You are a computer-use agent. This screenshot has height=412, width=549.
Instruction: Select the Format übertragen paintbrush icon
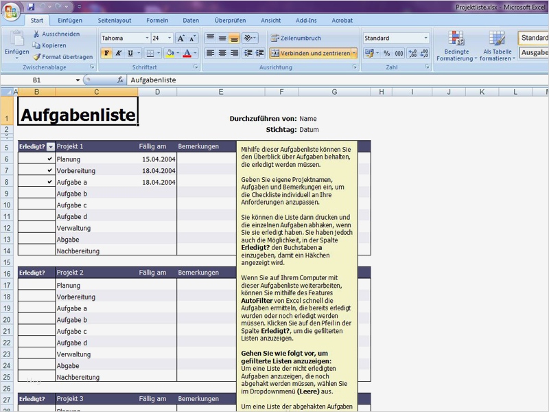point(36,57)
